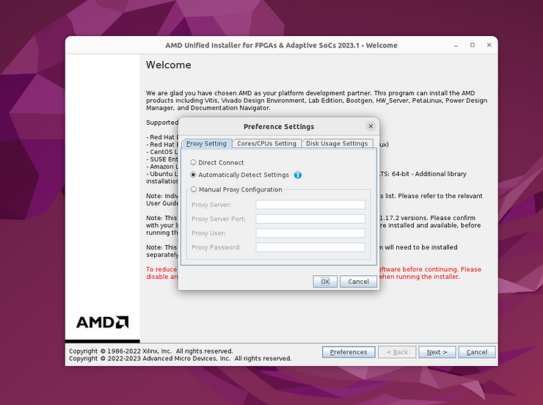Focus the Proxy Password field

point(310,247)
